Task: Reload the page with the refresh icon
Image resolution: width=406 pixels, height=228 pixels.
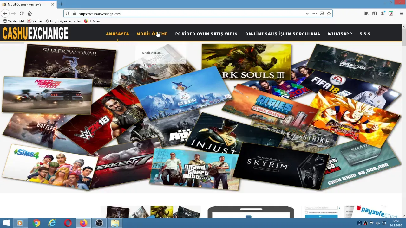Action: [x=22, y=14]
